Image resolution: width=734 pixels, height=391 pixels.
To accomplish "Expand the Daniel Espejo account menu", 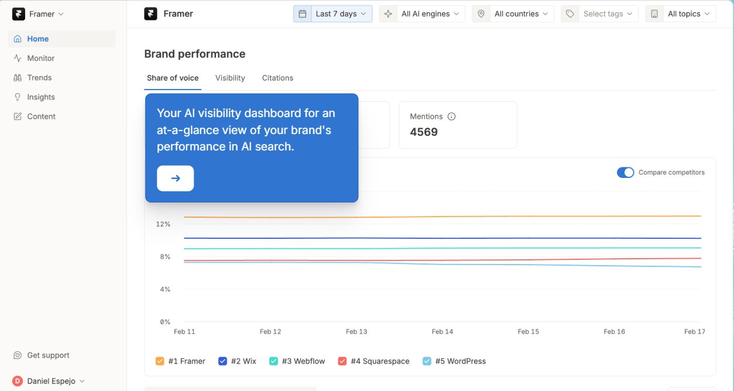I will click(49, 381).
